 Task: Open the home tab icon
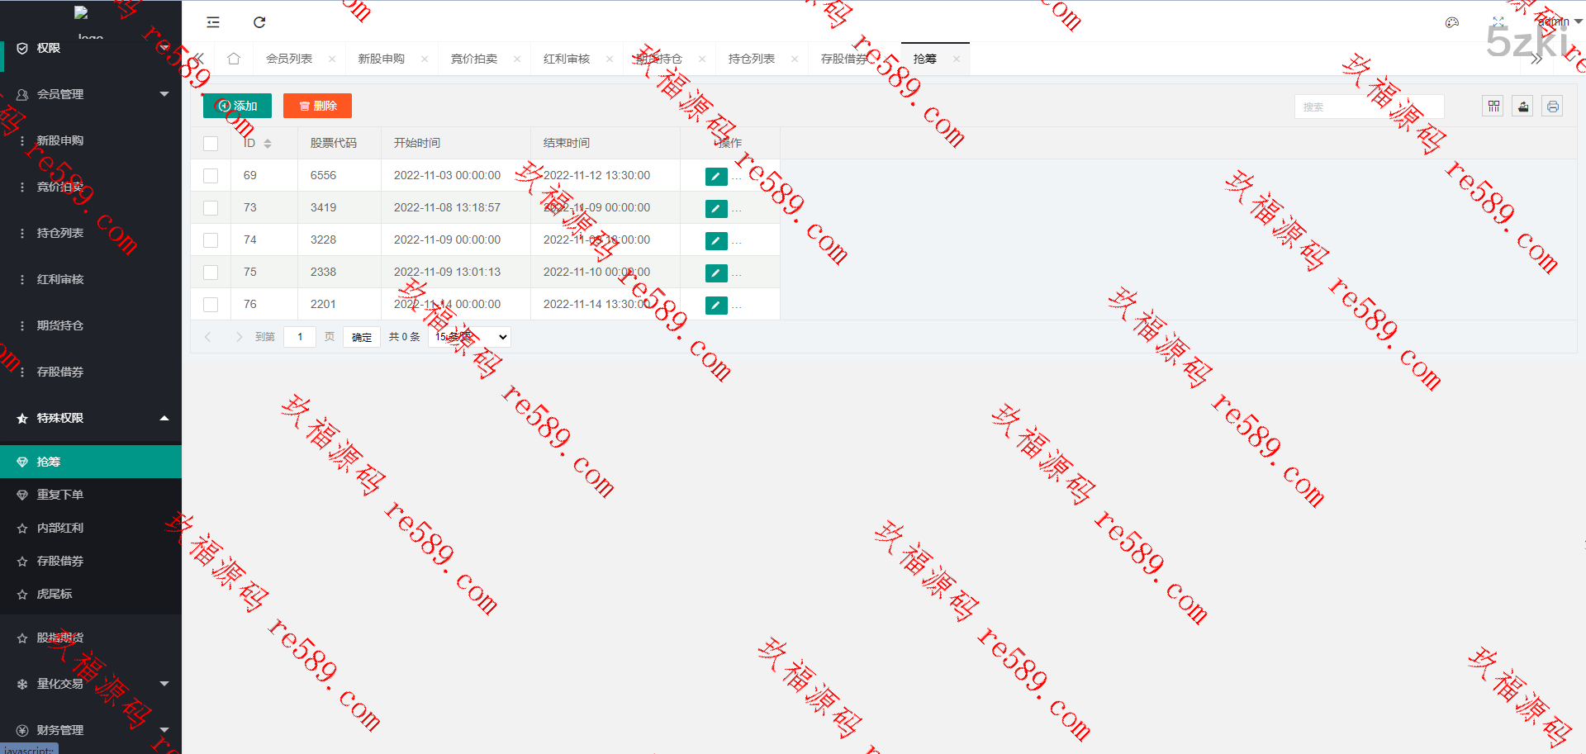[234, 59]
